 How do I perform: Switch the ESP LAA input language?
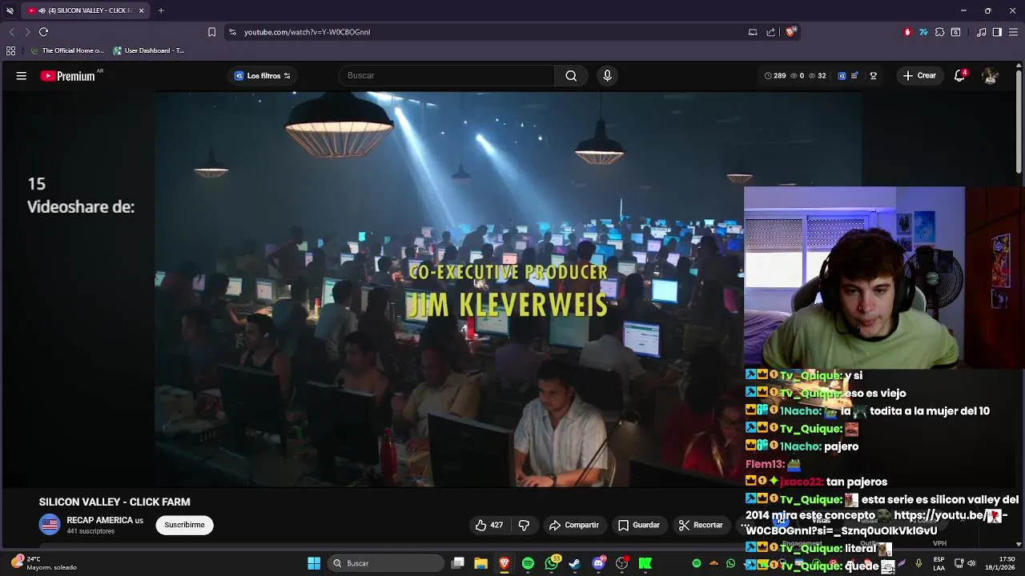(x=939, y=563)
